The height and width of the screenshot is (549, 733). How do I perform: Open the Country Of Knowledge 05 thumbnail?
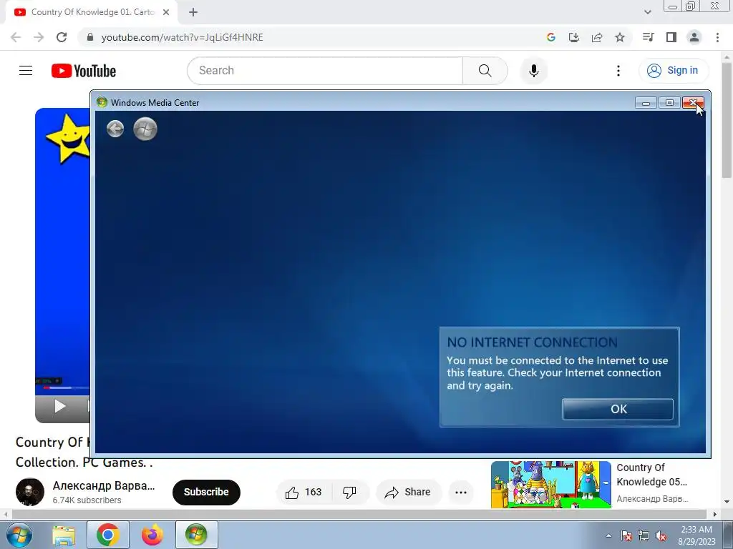(550, 485)
